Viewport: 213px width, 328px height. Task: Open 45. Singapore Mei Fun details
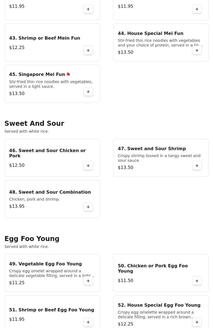pos(37,74)
